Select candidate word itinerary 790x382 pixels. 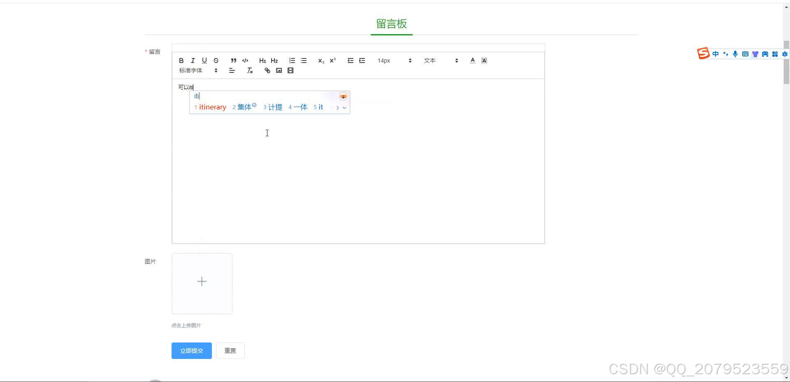point(212,107)
